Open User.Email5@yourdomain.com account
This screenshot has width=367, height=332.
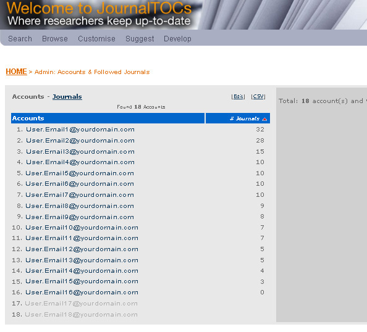[x=80, y=173]
